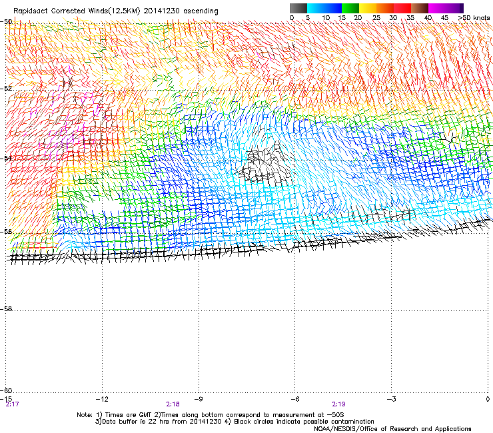Screen dimensions: 493x433
Task: Click the '-52' latitude axis label
Action: pos(6,89)
